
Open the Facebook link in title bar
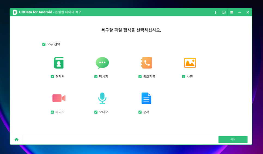(x=216, y=12)
